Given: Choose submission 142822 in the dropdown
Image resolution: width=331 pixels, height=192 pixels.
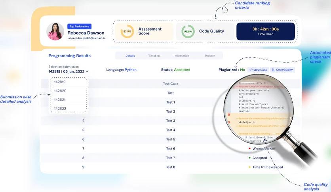Looking at the screenshot, I should pyautogui.click(x=60, y=108).
